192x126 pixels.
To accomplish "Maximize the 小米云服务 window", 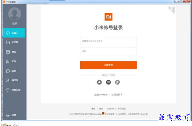I will coord(181,1).
